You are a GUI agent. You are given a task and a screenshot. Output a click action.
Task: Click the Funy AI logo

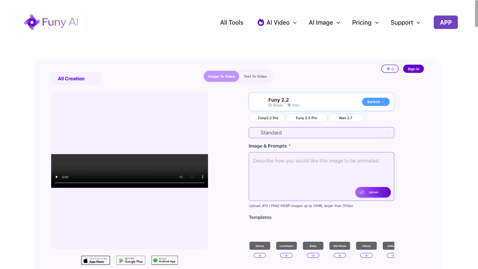click(51, 22)
